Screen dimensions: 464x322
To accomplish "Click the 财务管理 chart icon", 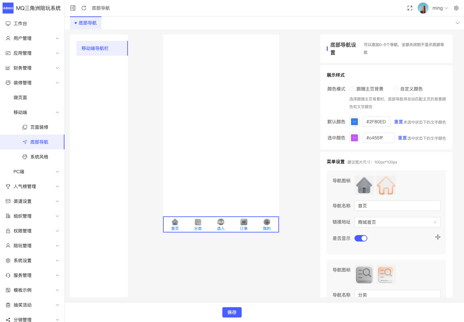I will click(8, 68).
